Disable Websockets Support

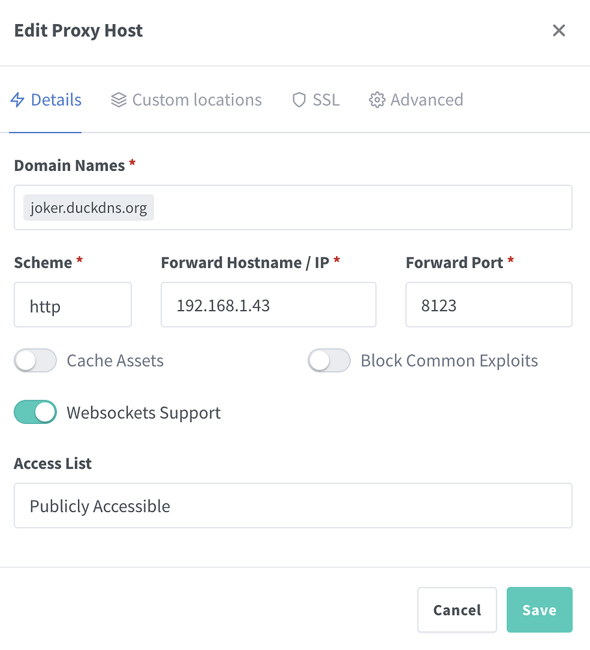point(35,412)
